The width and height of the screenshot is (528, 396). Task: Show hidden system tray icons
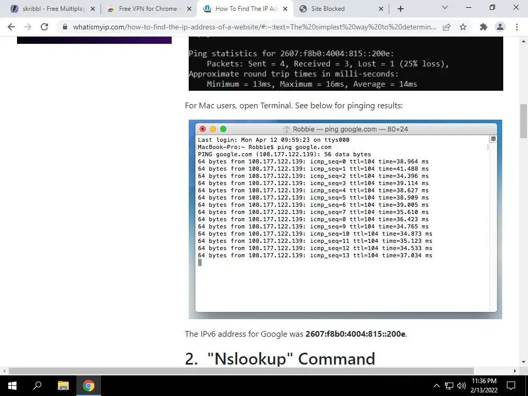[436, 386]
